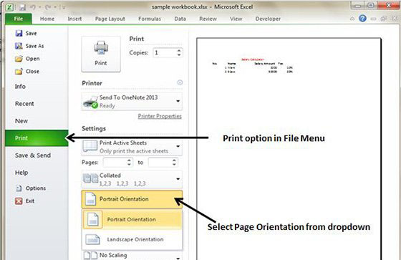The height and width of the screenshot is (260, 401).
Task: Expand the No Scaling dropdown
Action: click(x=132, y=256)
